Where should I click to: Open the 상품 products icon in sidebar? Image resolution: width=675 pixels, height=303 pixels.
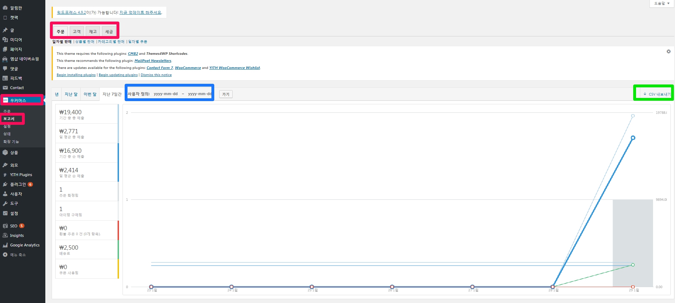tap(5, 152)
